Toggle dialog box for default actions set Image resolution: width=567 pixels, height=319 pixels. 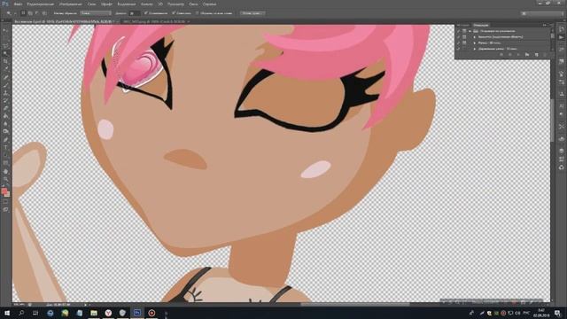[464, 31]
